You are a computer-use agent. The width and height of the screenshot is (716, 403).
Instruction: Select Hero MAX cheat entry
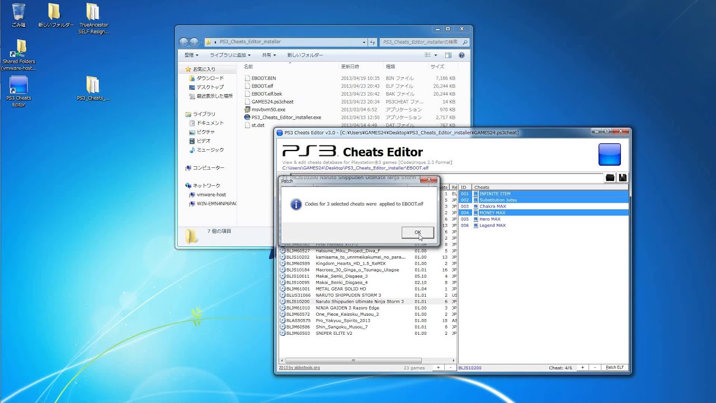490,219
